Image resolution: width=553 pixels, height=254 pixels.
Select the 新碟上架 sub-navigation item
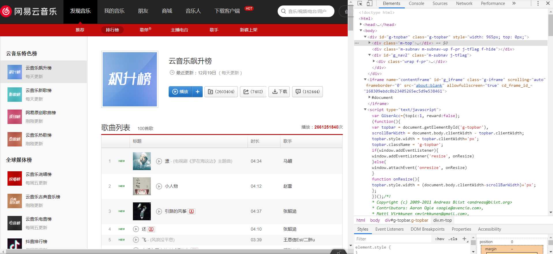click(x=249, y=30)
